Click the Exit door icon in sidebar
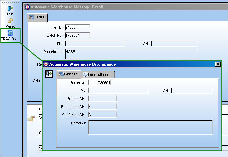228x157 pixels. tap(10, 8)
